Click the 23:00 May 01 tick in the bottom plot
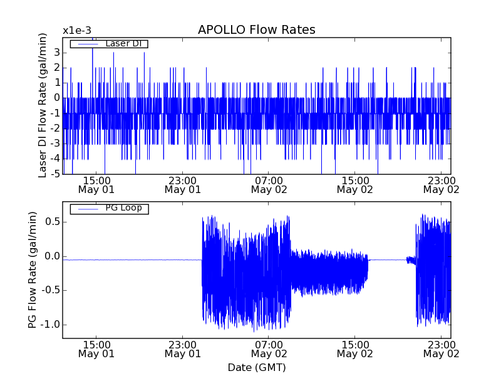The image size is (501, 376). point(182,348)
